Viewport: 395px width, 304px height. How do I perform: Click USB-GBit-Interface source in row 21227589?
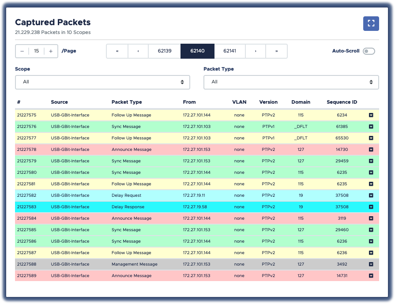click(x=70, y=276)
